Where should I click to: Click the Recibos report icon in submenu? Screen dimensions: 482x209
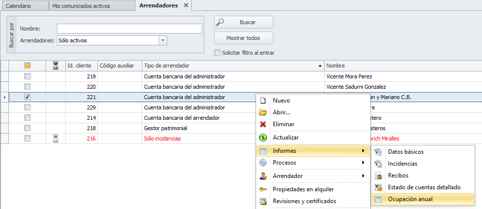pyautogui.click(x=378, y=175)
